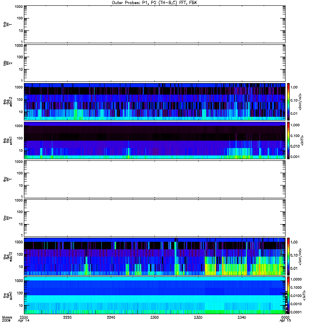The width and height of the screenshot is (309, 329).
Task: Click the '10' y-tick of thc fbk edc12 panel
Action: (21, 267)
